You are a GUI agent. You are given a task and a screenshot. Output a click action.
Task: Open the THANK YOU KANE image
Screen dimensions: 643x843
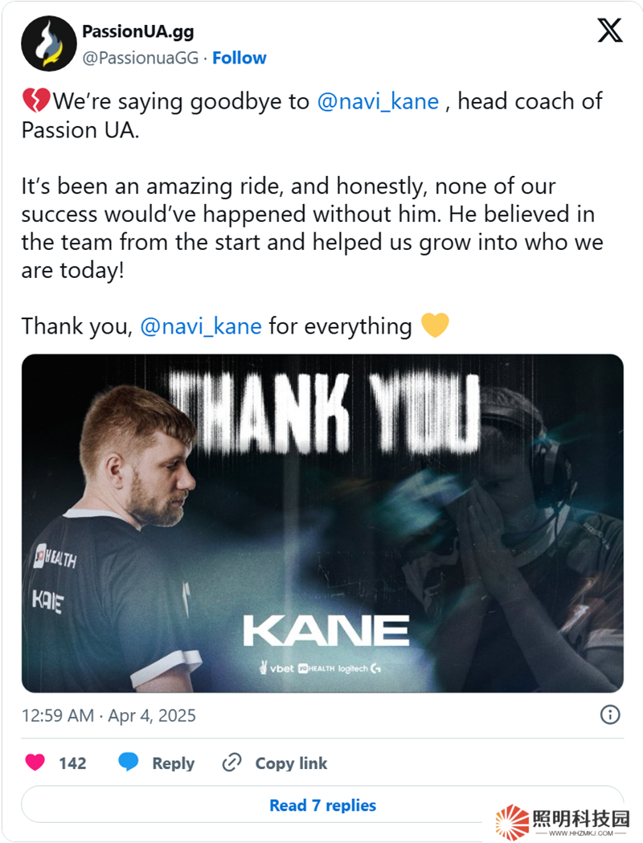point(322,523)
